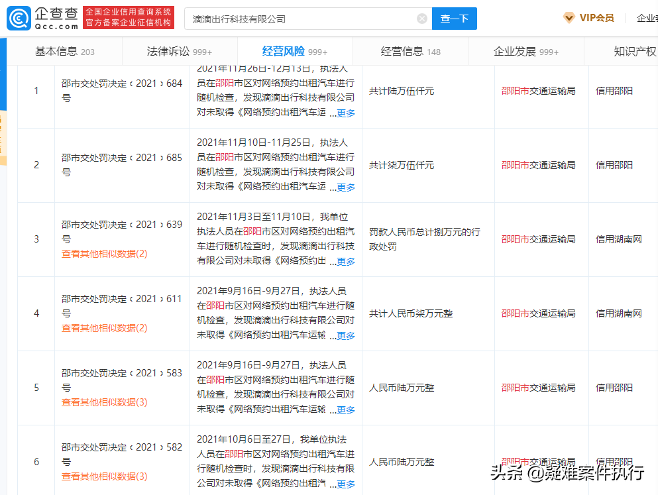Switch to 企业发展 tab

pyautogui.click(x=526, y=52)
